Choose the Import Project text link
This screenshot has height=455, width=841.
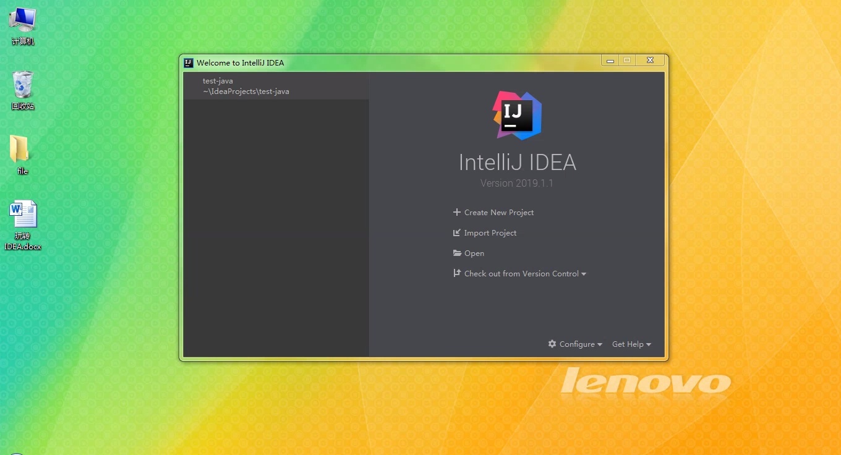tap(490, 233)
